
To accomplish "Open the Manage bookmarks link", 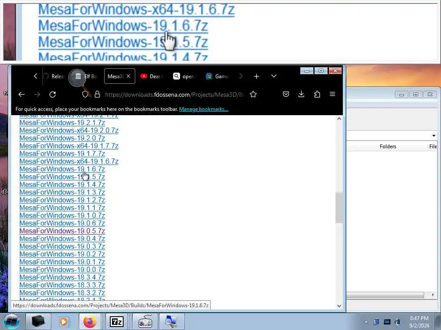I will pyautogui.click(x=204, y=109).
